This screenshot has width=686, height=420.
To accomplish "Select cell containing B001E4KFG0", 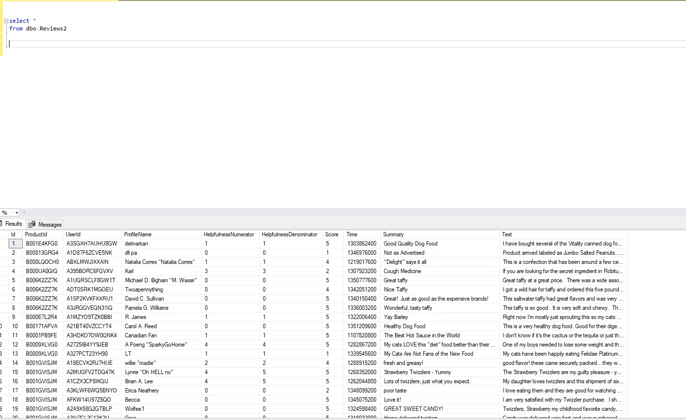I will (41, 243).
